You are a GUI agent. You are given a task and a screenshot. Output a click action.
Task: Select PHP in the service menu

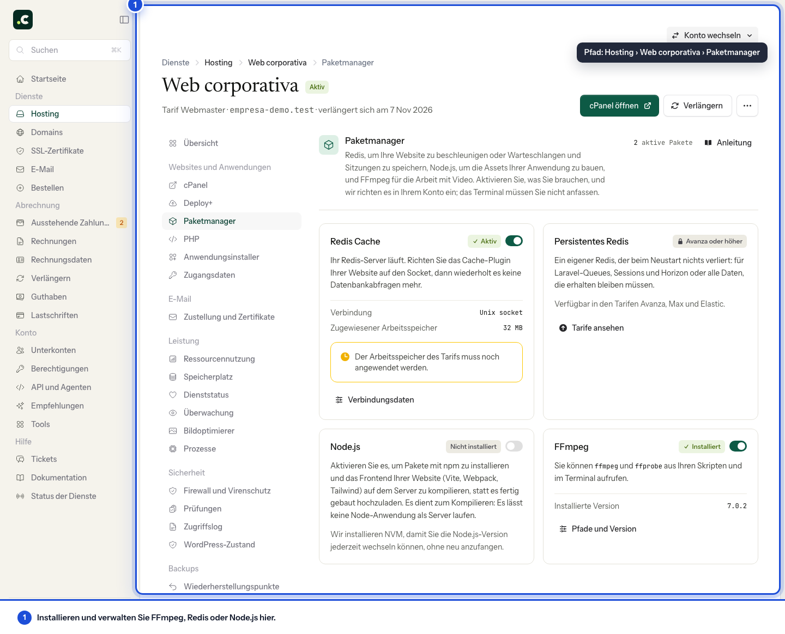tap(232, 239)
